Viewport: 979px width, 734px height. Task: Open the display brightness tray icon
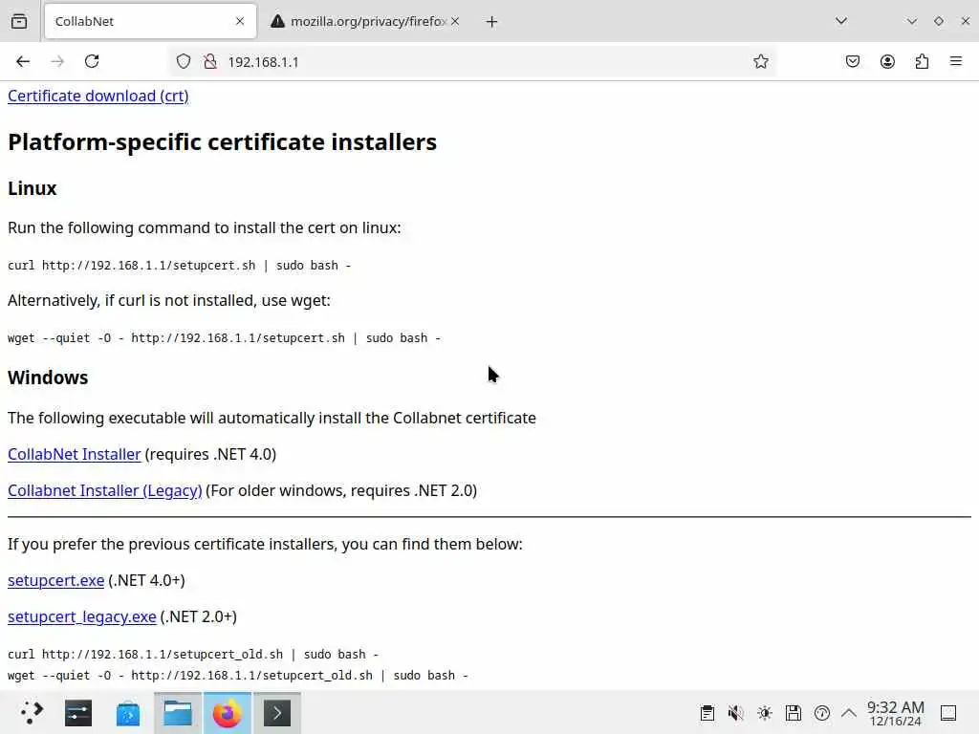764,713
